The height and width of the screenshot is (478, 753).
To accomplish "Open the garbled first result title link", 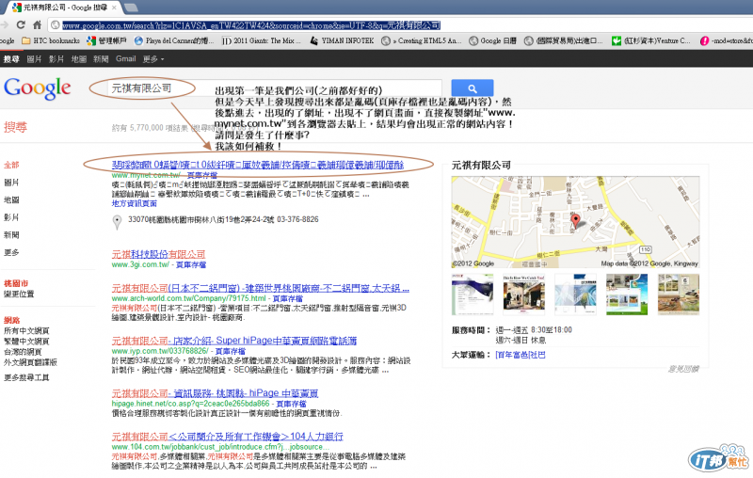I will 258,165.
